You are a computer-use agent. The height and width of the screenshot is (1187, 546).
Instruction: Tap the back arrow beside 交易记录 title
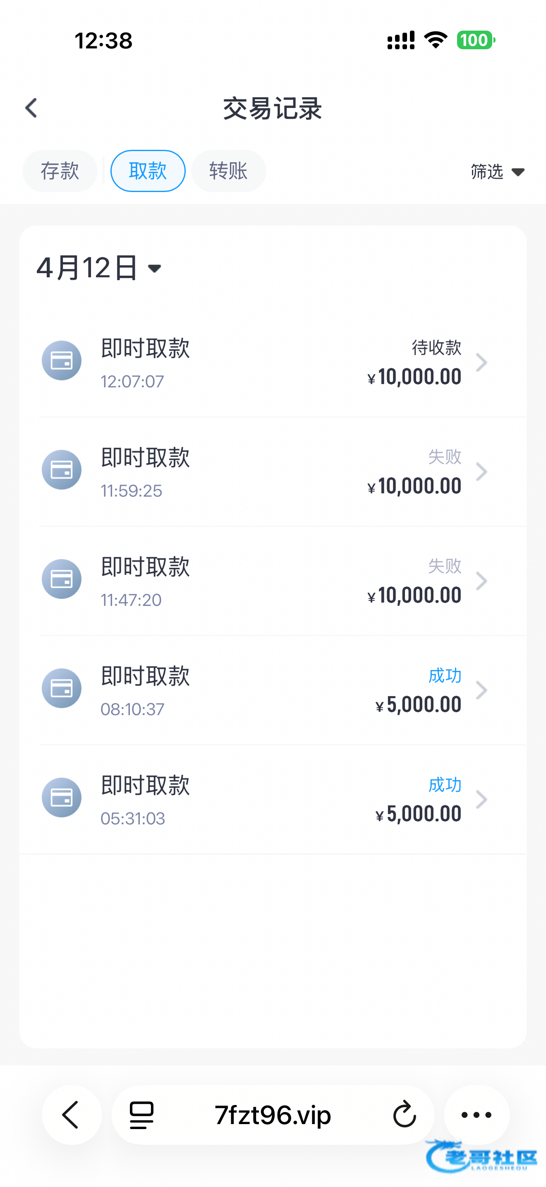point(31,108)
